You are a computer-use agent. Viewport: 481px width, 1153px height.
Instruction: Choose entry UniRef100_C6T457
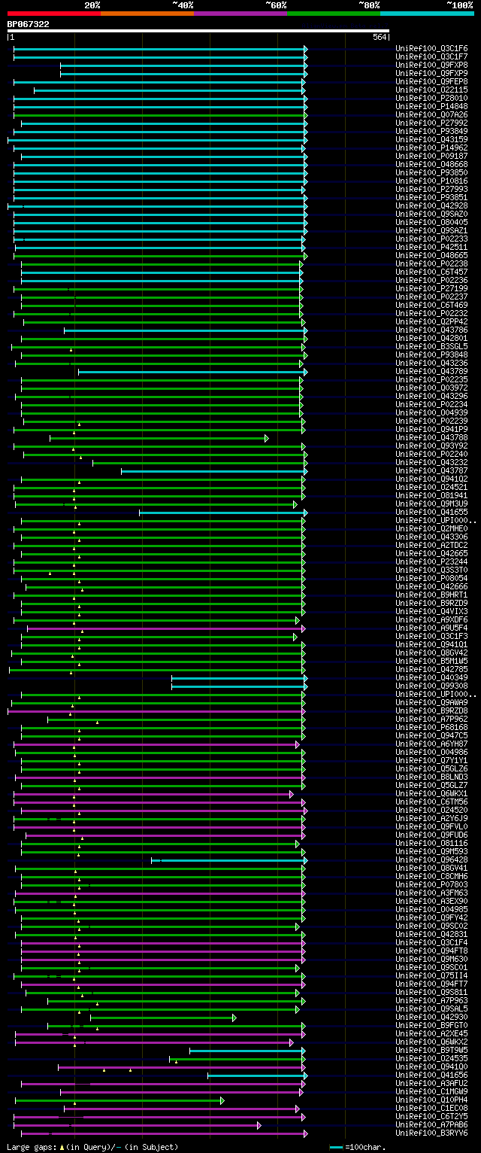(431, 272)
